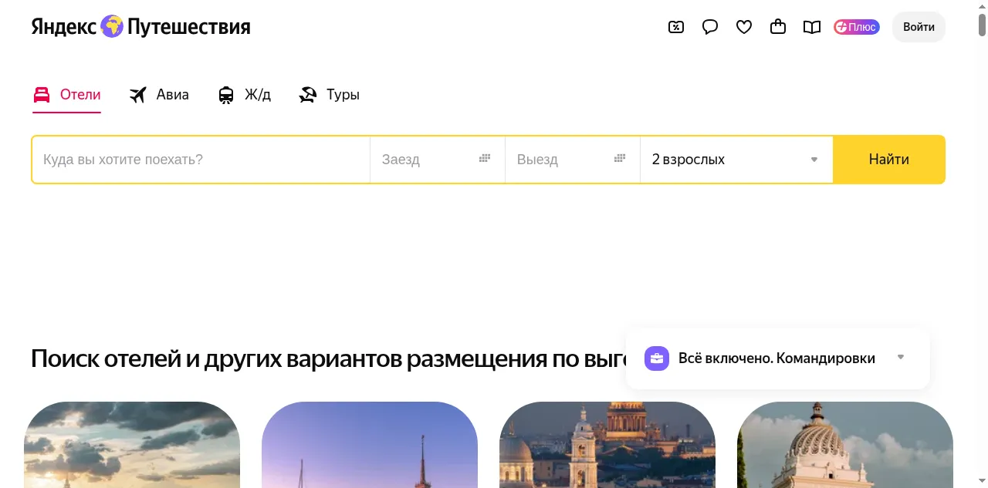Open the Выезд check-out date field
Image resolution: width=988 pixels, height=488 pixels.
573,160
